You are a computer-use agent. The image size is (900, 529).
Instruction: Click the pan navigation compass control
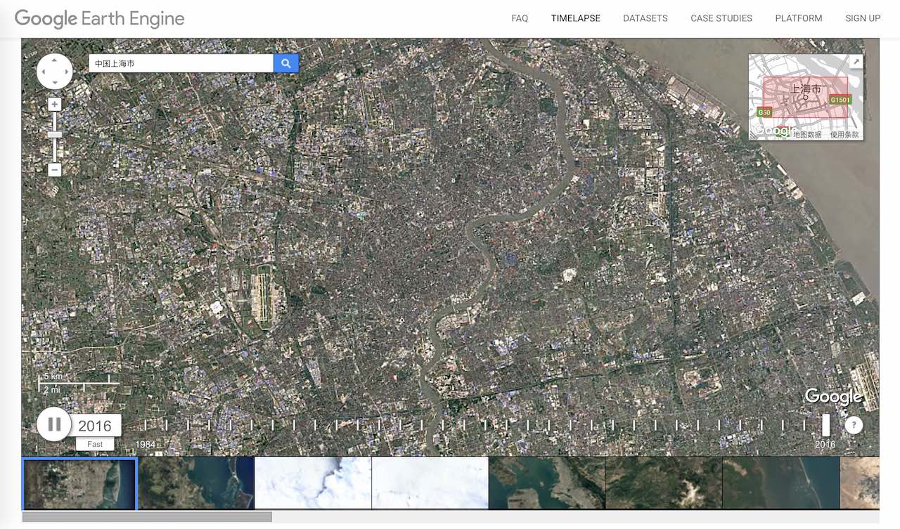click(x=54, y=71)
